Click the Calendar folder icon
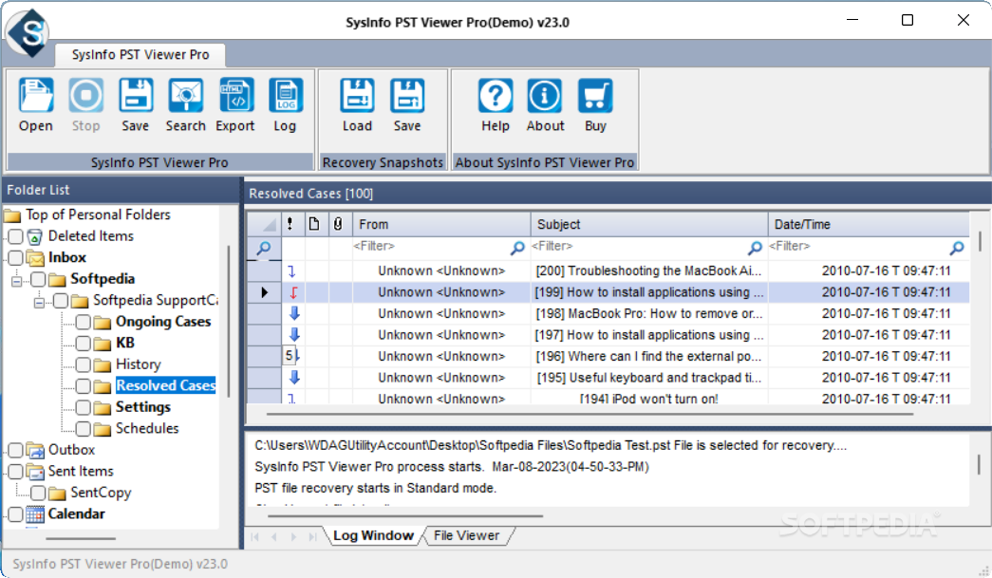The width and height of the screenshot is (992, 578). 35,514
